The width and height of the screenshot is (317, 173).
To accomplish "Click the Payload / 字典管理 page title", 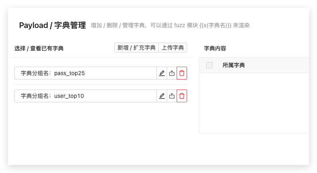I will (52, 26).
